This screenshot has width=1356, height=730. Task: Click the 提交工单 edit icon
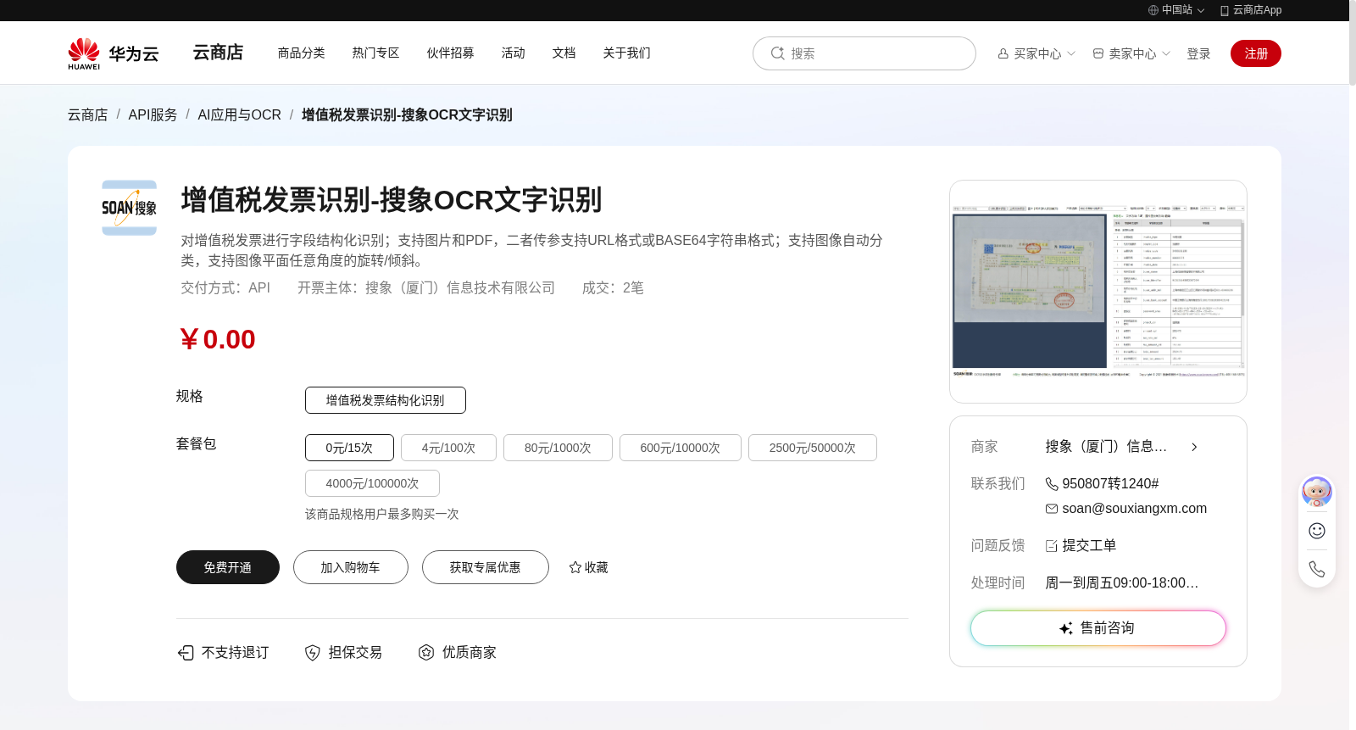pyautogui.click(x=1052, y=546)
